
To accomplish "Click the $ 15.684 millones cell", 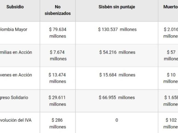I will click(x=117, y=75).
